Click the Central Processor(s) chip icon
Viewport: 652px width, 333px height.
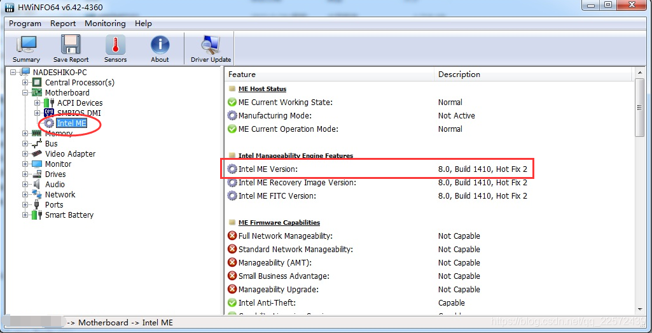(37, 82)
